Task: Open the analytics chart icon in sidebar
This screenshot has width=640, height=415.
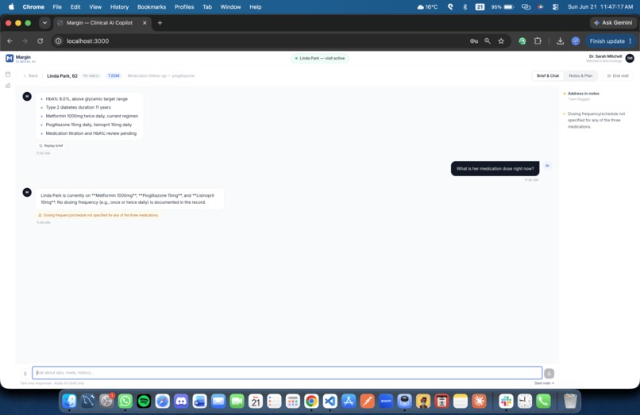Action: pyautogui.click(x=8, y=86)
